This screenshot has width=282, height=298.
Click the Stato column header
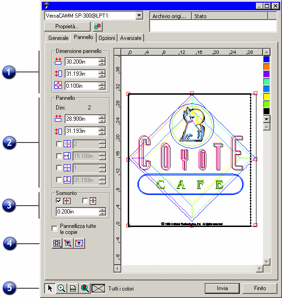tap(230, 16)
